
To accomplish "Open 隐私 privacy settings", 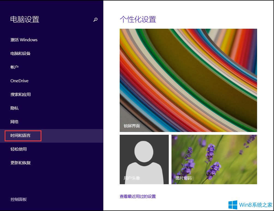I will [x=14, y=108].
